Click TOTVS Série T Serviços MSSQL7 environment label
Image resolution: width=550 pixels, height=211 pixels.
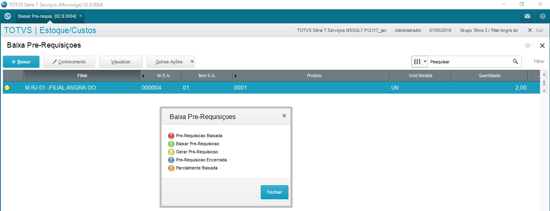tap(342, 30)
